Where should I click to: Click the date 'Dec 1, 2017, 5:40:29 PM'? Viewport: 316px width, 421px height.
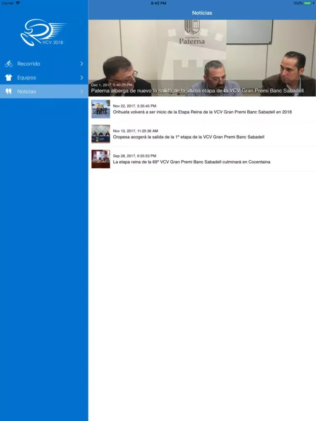pyautogui.click(x=112, y=85)
